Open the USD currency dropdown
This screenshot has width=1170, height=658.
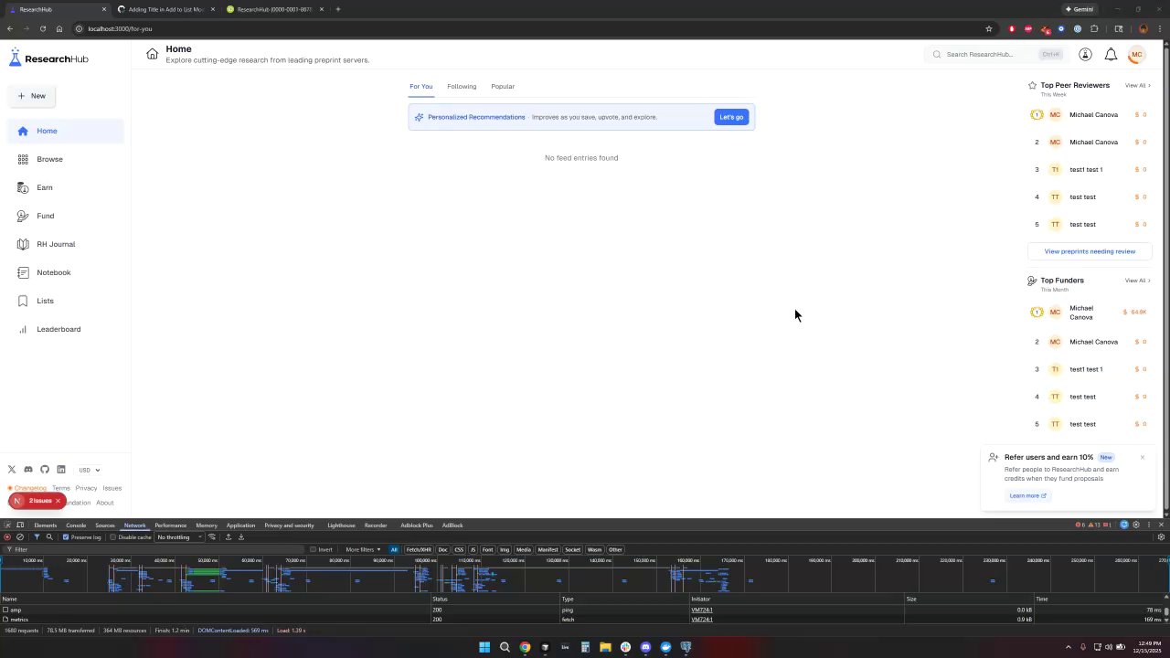(x=90, y=470)
